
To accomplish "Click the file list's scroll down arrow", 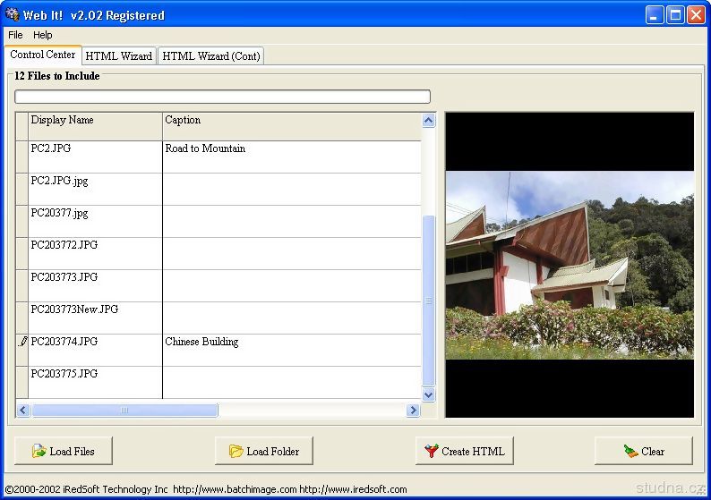I will tap(428, 394).
